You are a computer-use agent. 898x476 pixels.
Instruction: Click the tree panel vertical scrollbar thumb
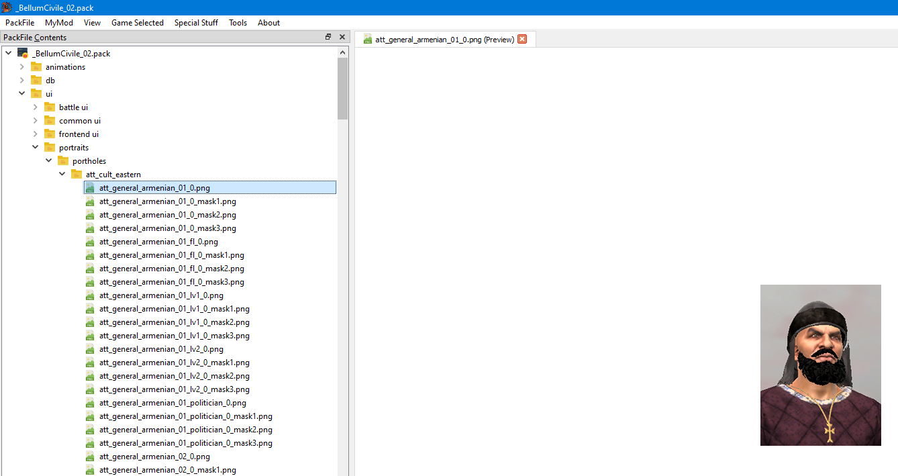click(343, 88)
